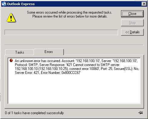
Task: Click the yellow warning triangle icon
Action: click(x=11, y=18)
